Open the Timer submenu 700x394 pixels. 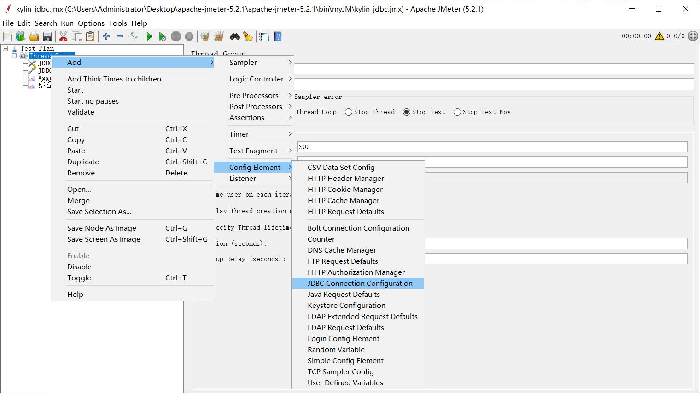(254, 134)
